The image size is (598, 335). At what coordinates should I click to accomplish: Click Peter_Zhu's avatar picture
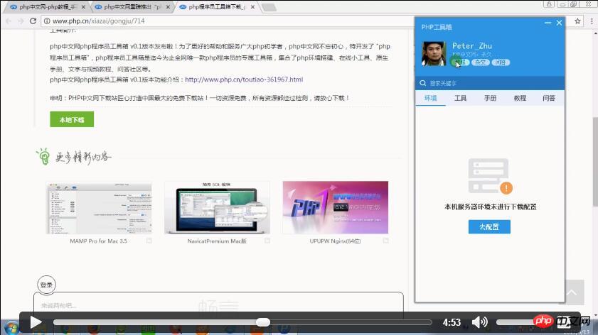[x=434, y=54]
